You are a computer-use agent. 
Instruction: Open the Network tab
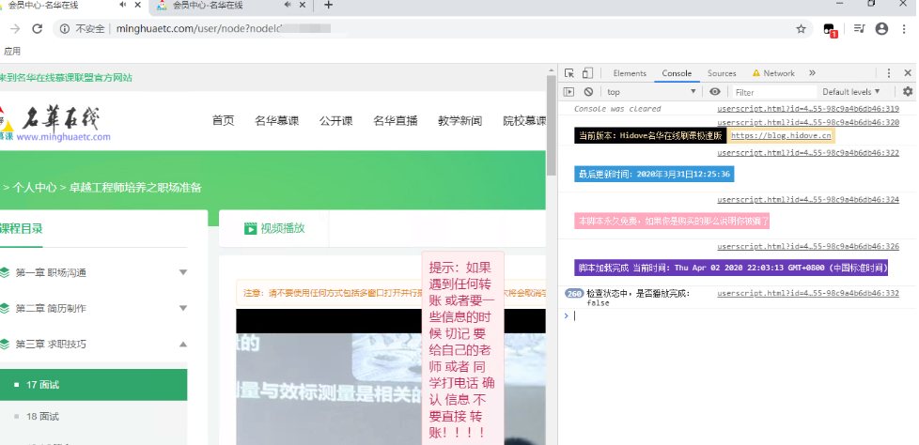tap(773, 73)
